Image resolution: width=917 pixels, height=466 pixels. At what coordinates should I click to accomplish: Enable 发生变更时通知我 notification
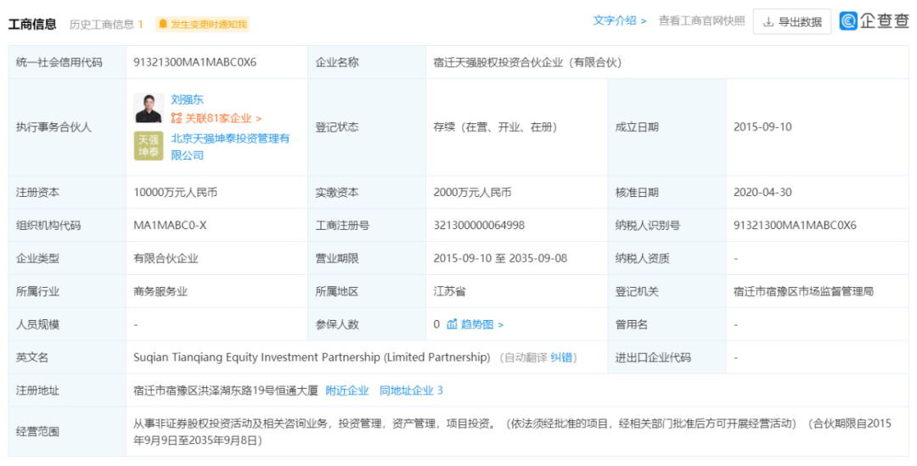(x=209, y=25)
